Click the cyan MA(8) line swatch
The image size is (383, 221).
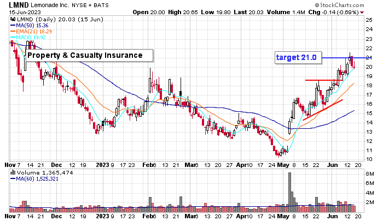point(13,38)
